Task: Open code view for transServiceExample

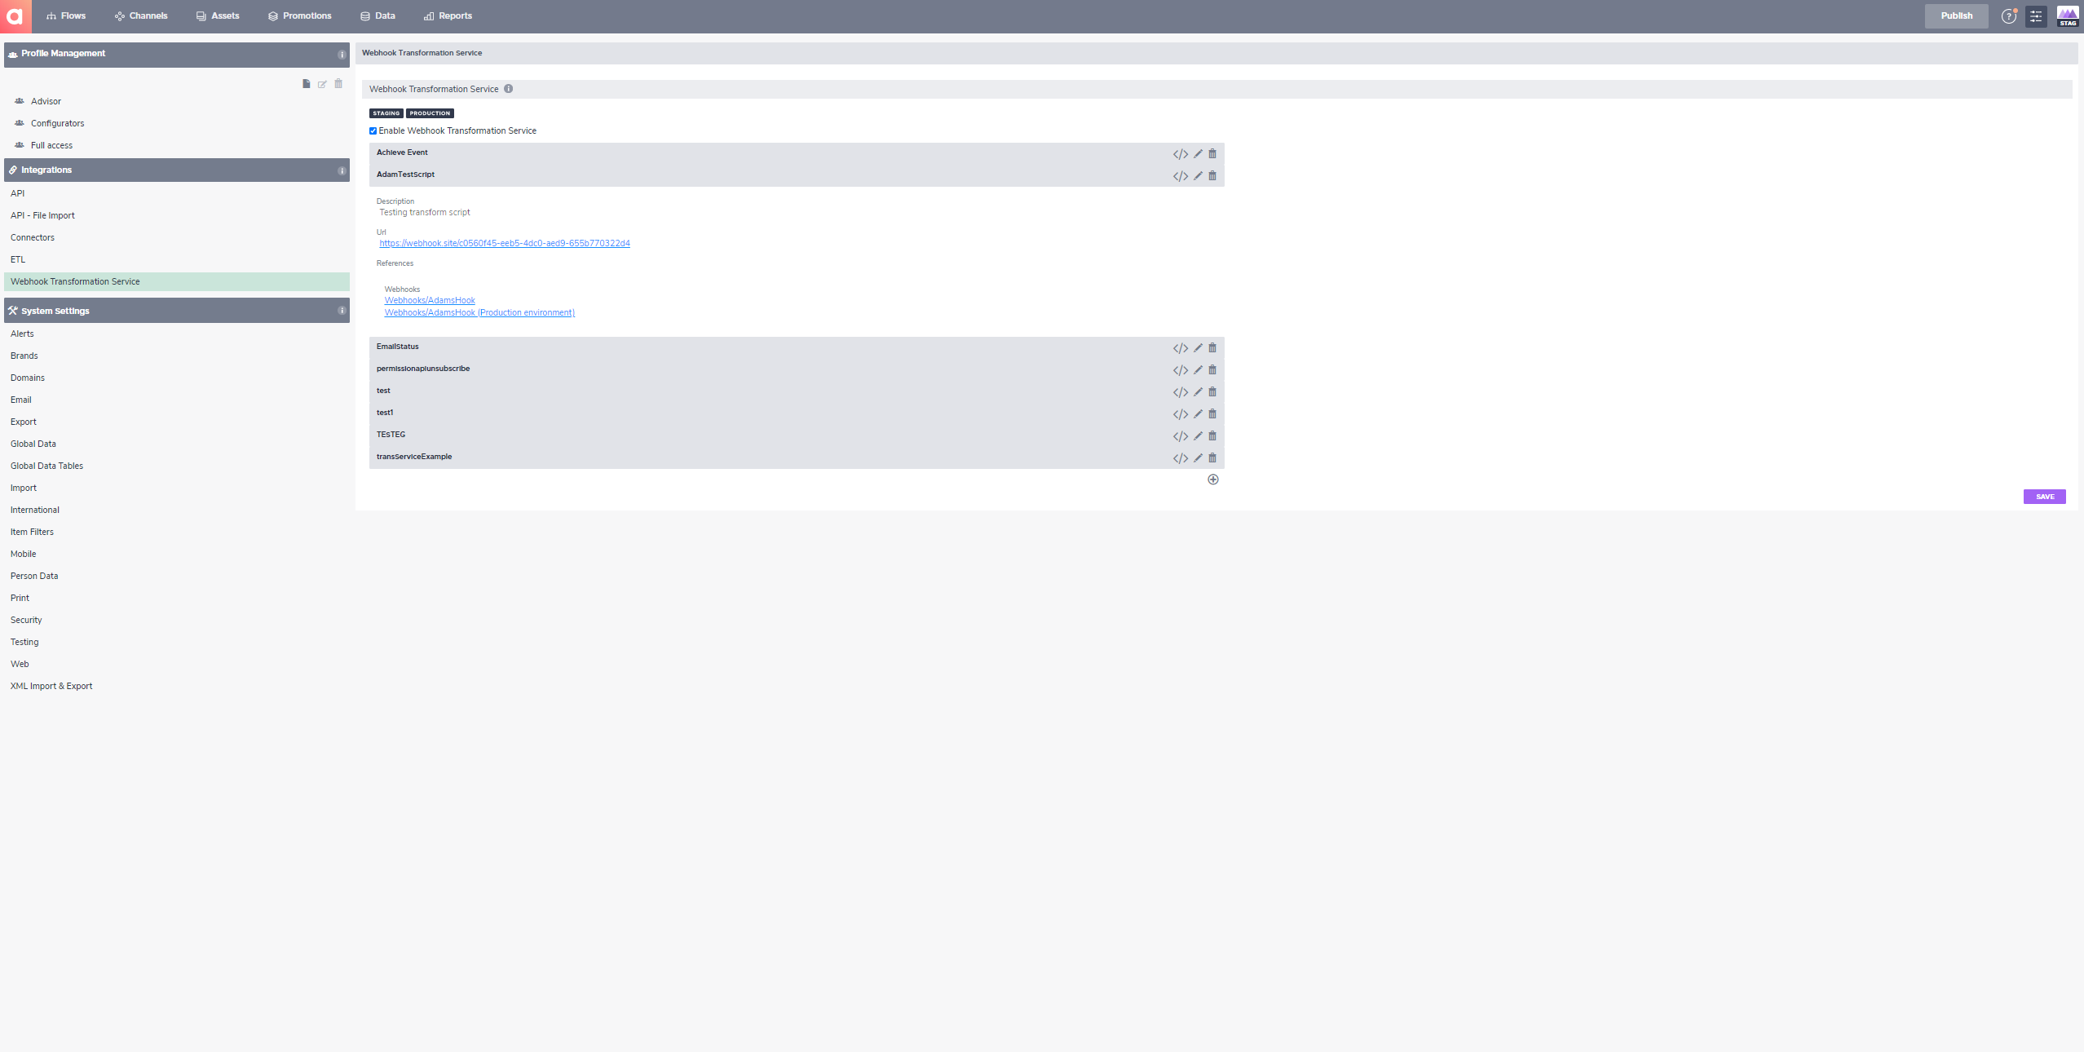Action: (1180, 458)
